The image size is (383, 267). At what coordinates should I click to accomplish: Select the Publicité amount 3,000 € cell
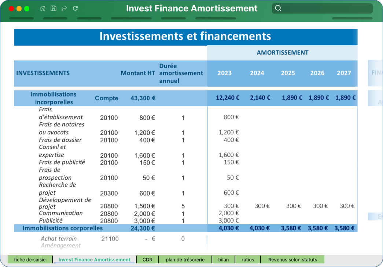pyautogui.click(x=144, y=221)
